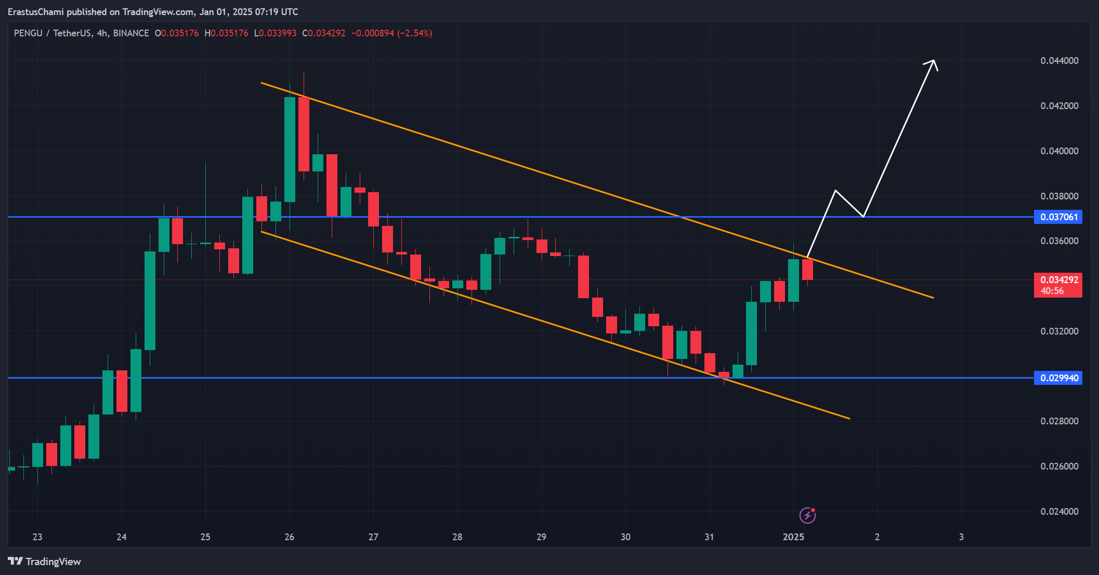The height and width of the screenshot is (575, 1099).
Task: Click the date label 3 on time axis
Action: tap(961, 537)
